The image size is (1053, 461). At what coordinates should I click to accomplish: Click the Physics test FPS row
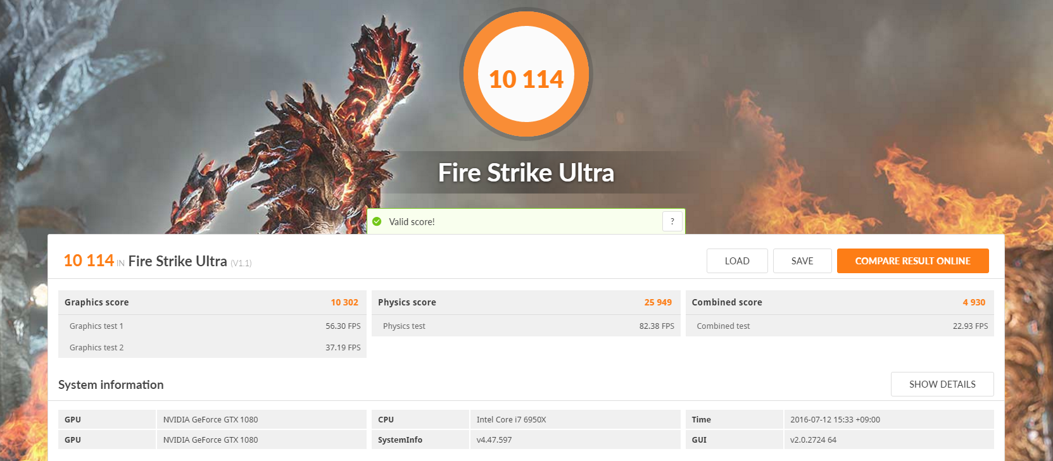[x=526, y=326]
